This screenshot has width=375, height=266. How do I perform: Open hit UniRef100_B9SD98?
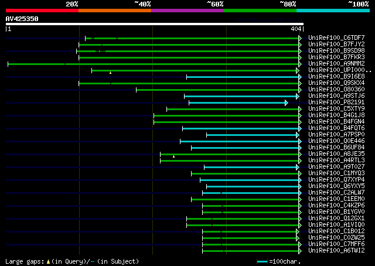click(336, 51)
